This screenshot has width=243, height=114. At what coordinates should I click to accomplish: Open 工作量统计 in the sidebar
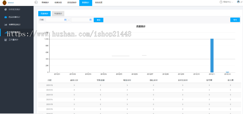13,40
